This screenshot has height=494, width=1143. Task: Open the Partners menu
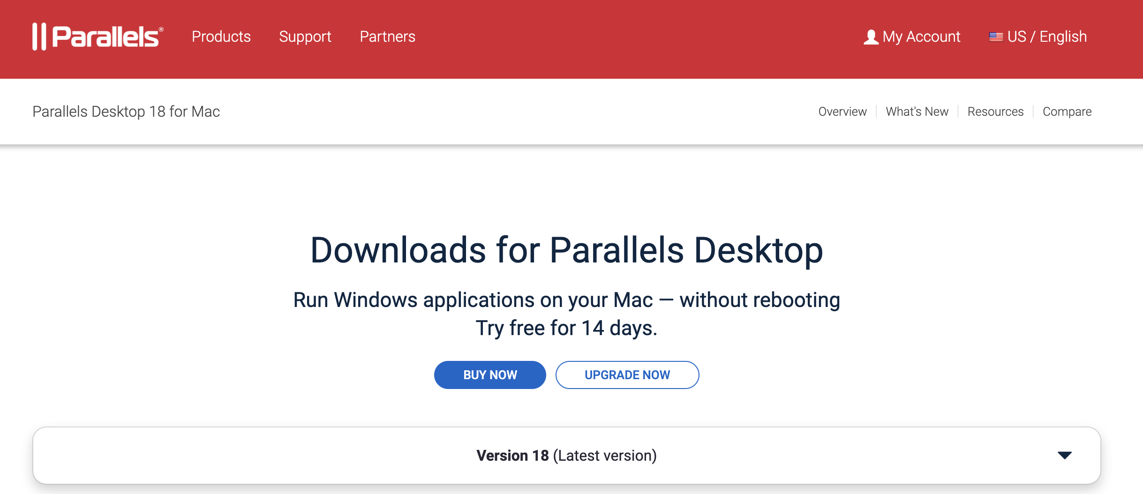click(388, 37)
